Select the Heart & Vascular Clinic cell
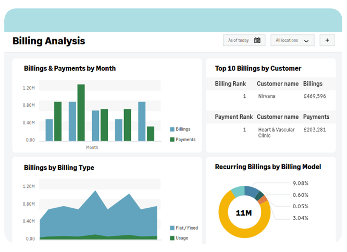This screenshot has height=252, width=347. 276,133
